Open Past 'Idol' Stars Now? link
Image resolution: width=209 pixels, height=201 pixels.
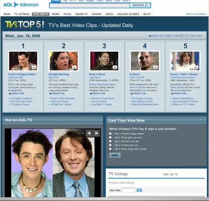tap(21, 101)
